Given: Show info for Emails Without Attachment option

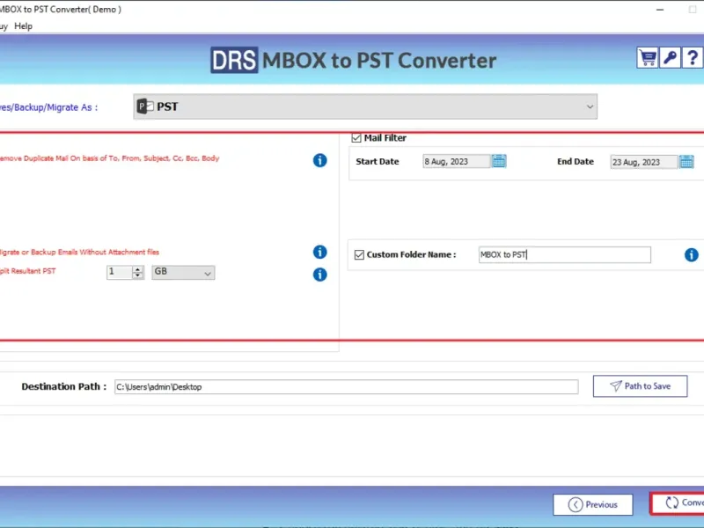Looking at the screenshot, I should click(319, 252).
